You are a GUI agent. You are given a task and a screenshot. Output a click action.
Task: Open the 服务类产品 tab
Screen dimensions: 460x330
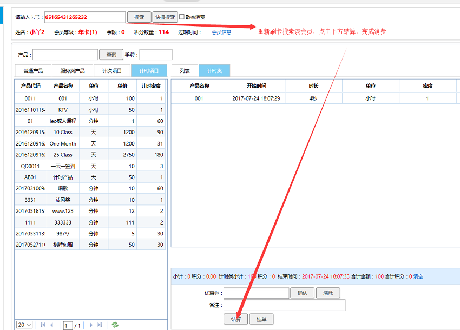click(x=72, y=71)
